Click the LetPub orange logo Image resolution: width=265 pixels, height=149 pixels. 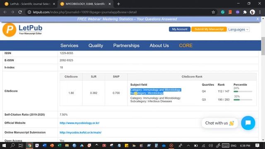pos(9,30)
